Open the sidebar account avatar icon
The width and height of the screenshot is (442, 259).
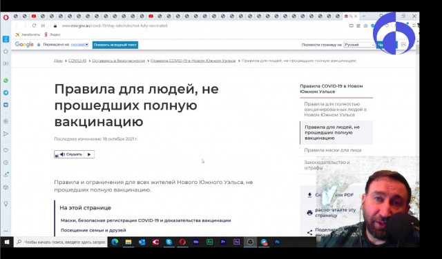pyautogui.click(x=6, y=39)
